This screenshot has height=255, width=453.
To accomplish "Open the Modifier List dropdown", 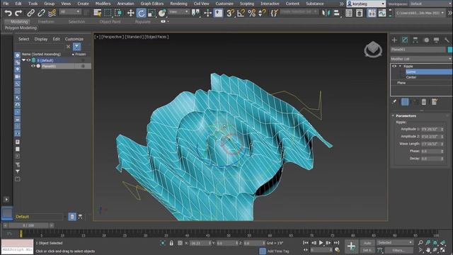I will pos(420,59).
